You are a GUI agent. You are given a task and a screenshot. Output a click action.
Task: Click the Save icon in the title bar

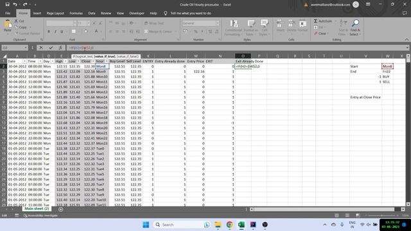(x=7, y=4)
